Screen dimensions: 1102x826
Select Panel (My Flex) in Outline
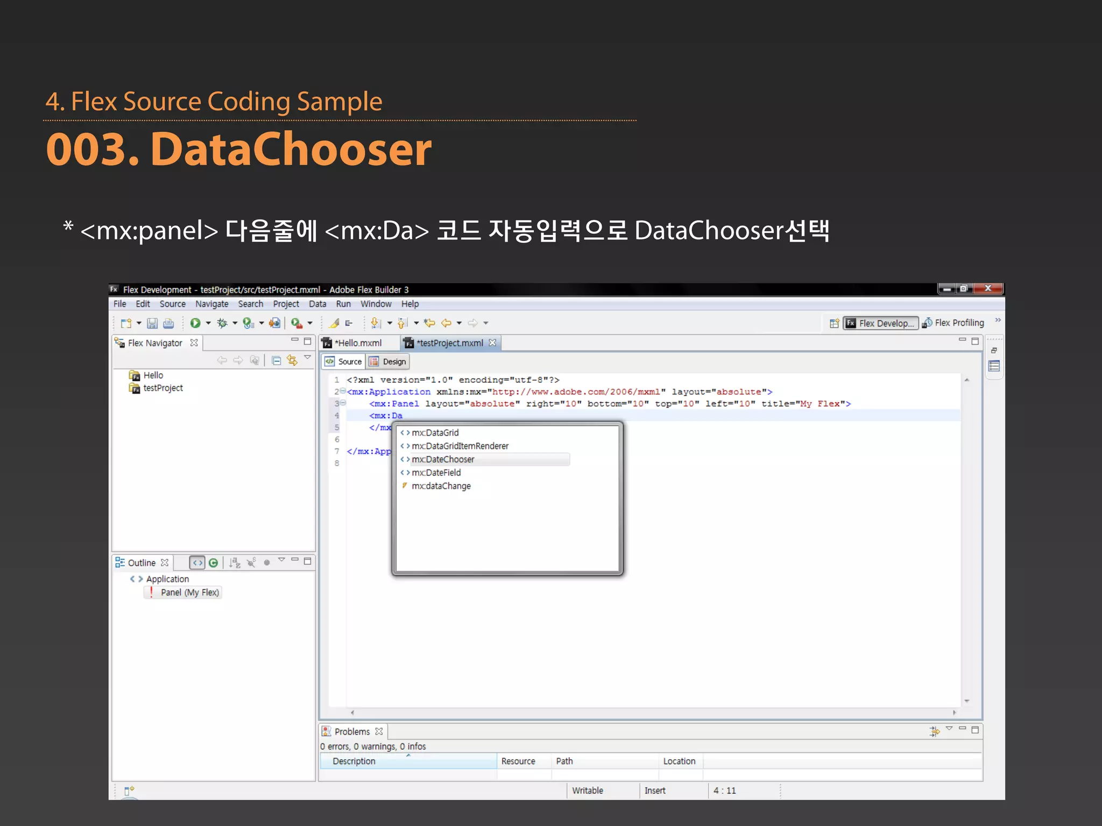pos(183,593)
